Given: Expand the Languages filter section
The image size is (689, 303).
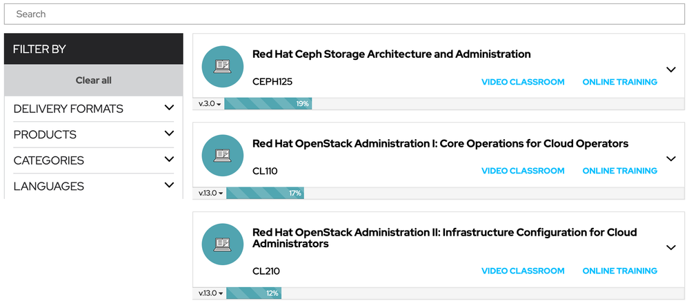Looking at the screenshot, I should pos(169,185).
